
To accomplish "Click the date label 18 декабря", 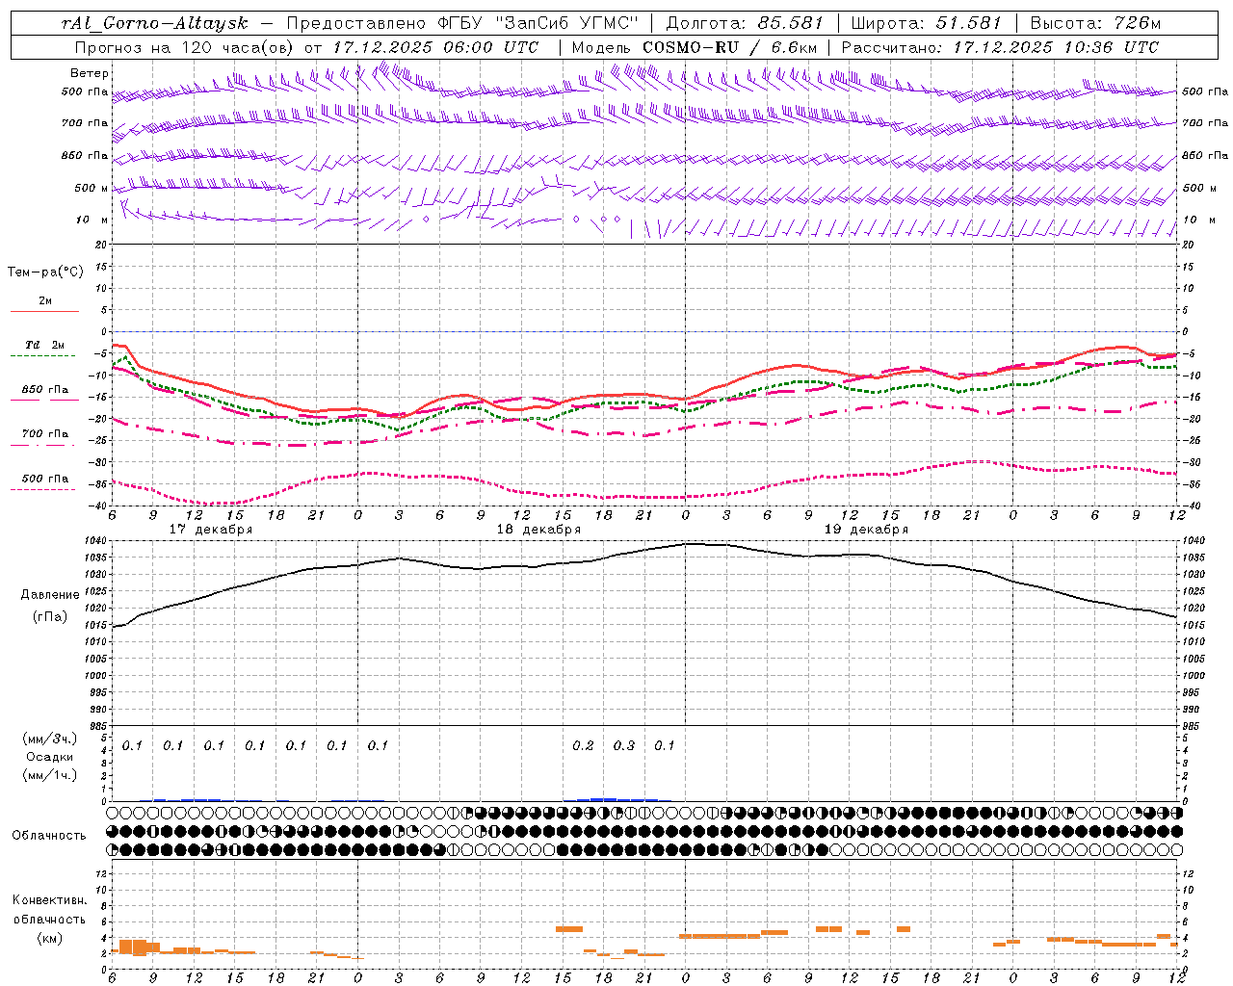I will (538, 530).
